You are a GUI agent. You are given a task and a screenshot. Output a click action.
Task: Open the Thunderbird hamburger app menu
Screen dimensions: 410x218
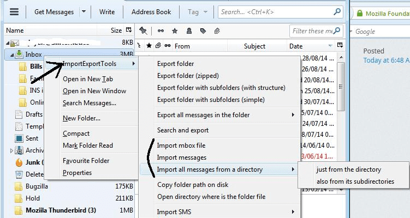coord(14,11)
